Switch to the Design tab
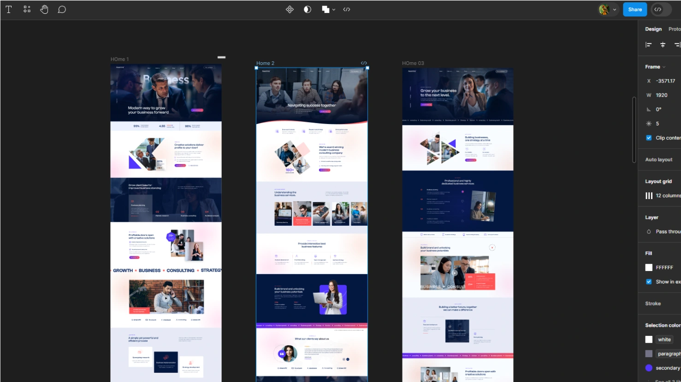 point(653,29)
